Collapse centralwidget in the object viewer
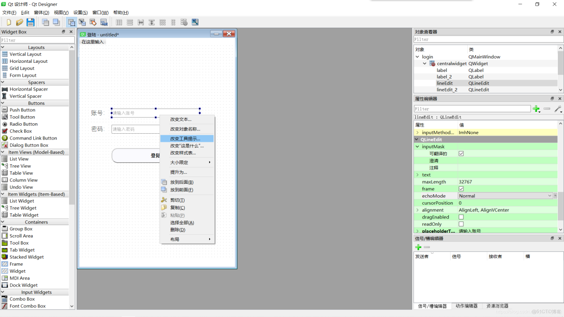This screenshot has width=564, height=317. [x=424, y=63]
